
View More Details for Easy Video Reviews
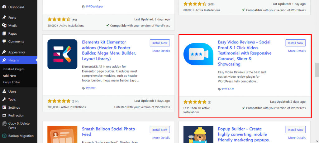coord(297,51)
